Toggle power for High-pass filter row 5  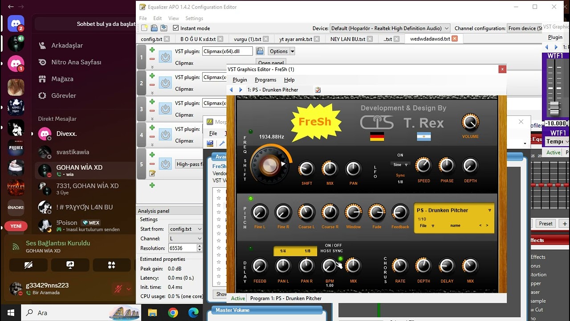coord(165,164)
